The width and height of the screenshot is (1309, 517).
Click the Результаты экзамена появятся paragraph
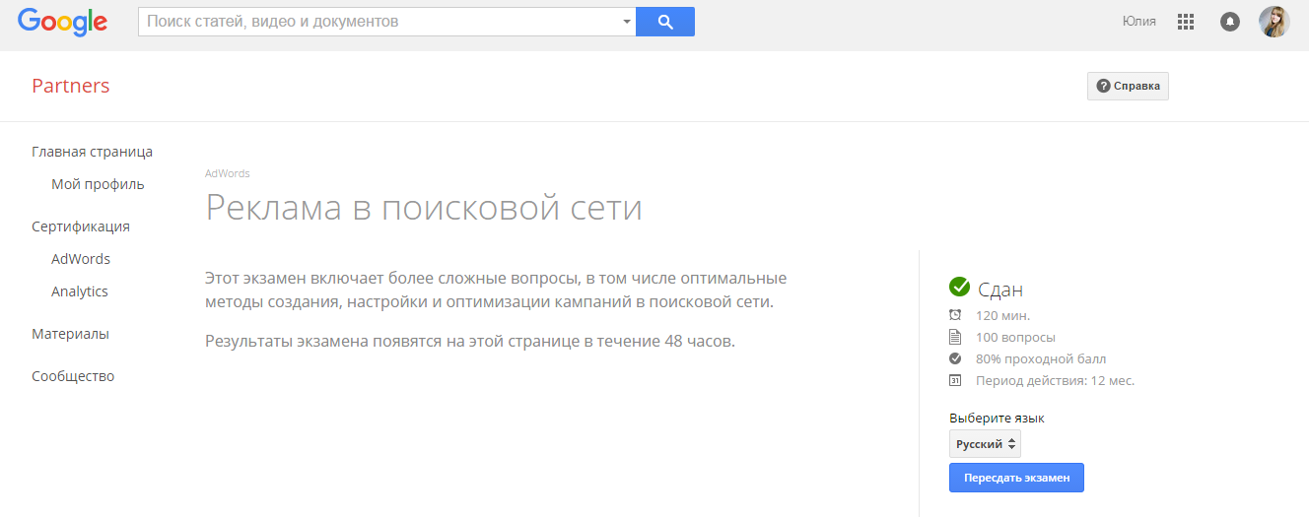[x=470, y=342]
